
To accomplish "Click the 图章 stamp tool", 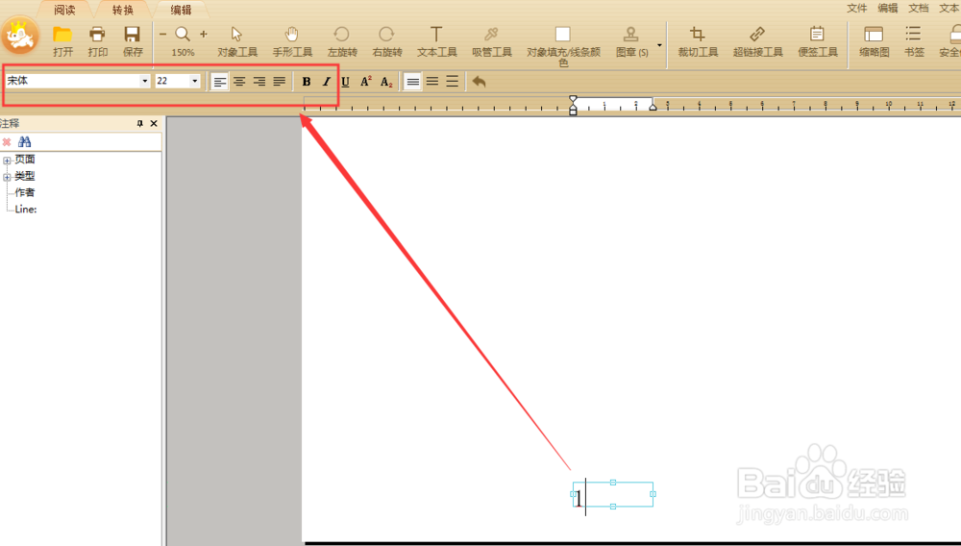I will [x=631, y=41].
